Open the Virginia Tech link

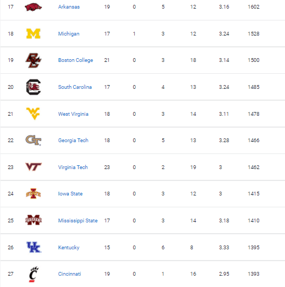click(x=73, y=167)
